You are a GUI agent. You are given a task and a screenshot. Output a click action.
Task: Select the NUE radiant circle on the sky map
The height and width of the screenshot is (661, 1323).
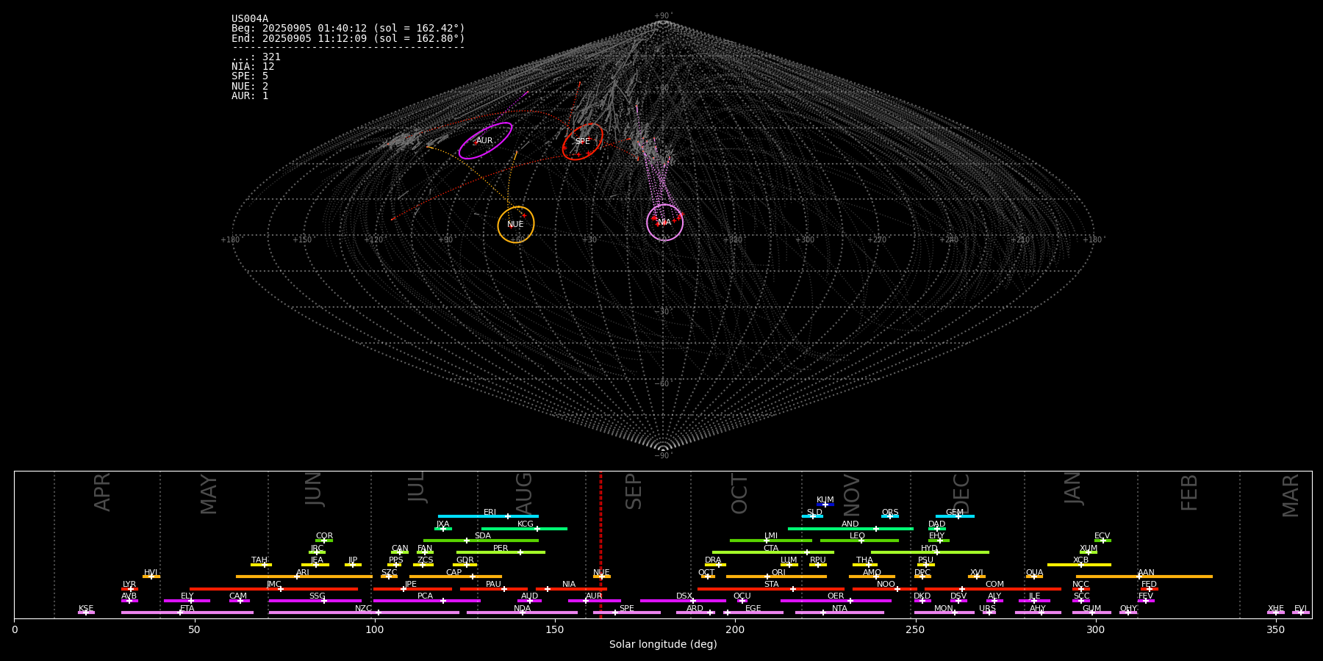click(x=516, y=225)
